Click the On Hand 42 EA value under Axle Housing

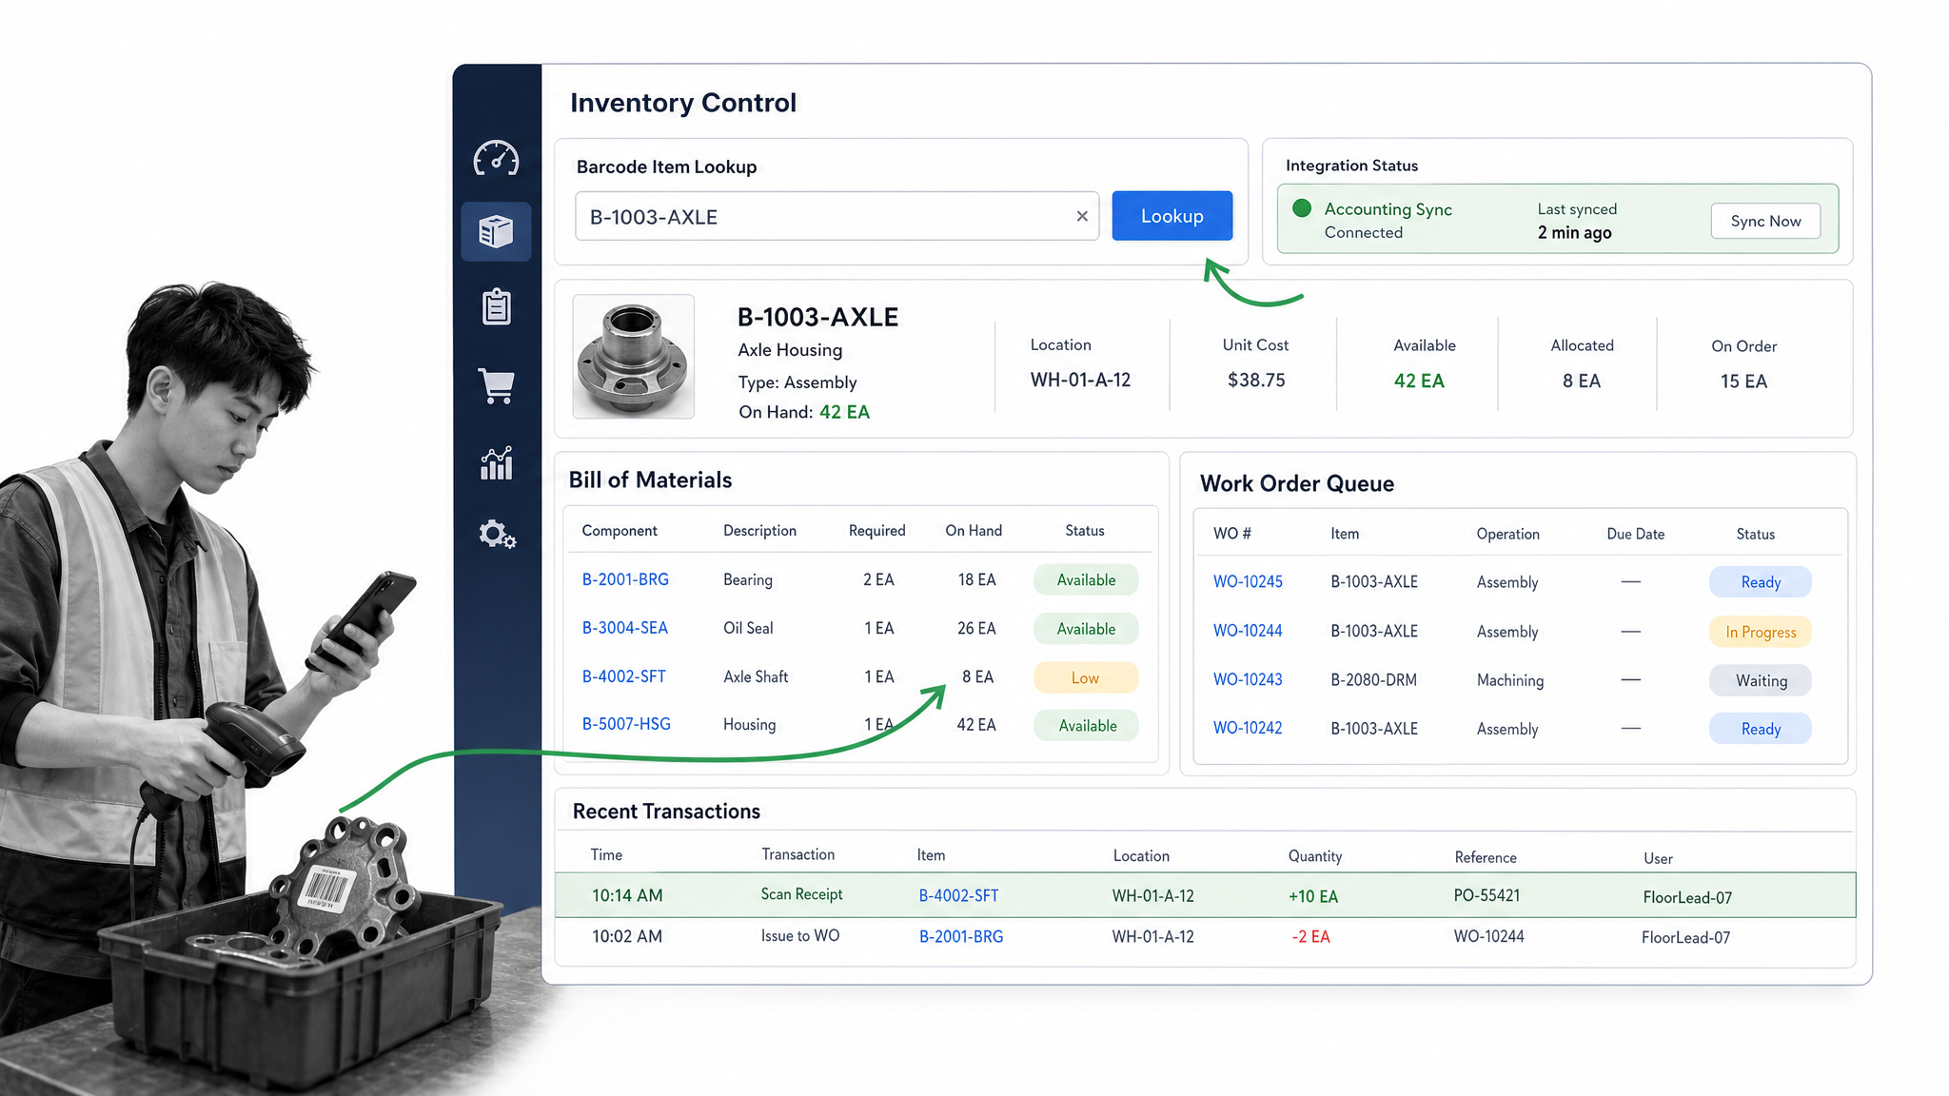pyautogui.click(x=844, y=412)
